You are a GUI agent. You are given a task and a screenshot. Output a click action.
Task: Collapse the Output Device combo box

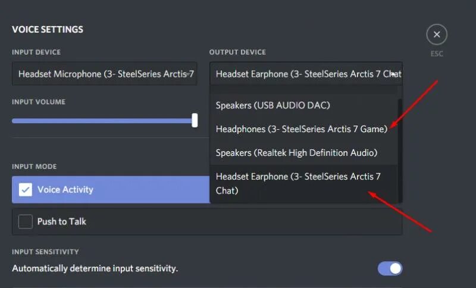tap(303, 74)
